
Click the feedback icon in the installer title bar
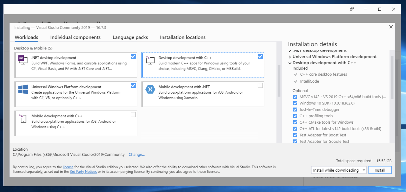[x=352, y=9]
